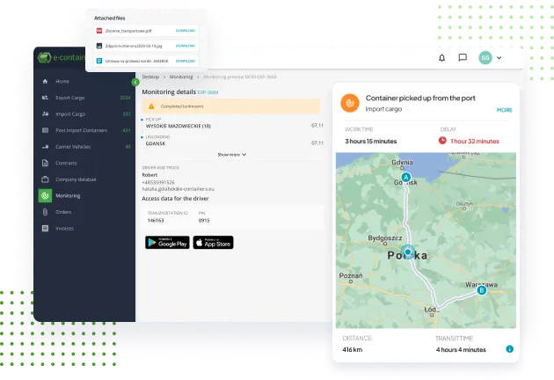This screenshot has height=380, width=554.
Task: Open Invoices menu item
Action: pos(65,229)
